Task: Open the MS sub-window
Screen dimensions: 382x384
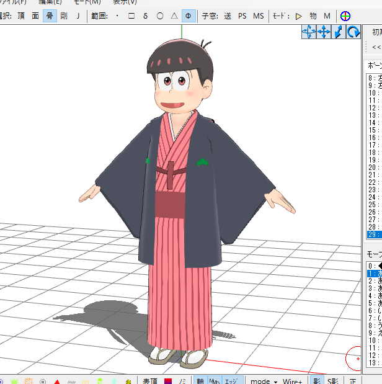Action: point(259,16)
